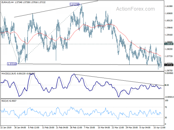Image resolution: width=174 pixels, height=130 pixels.
Task: Click the 1.60600 price scale value
Action: pos(168,13)
